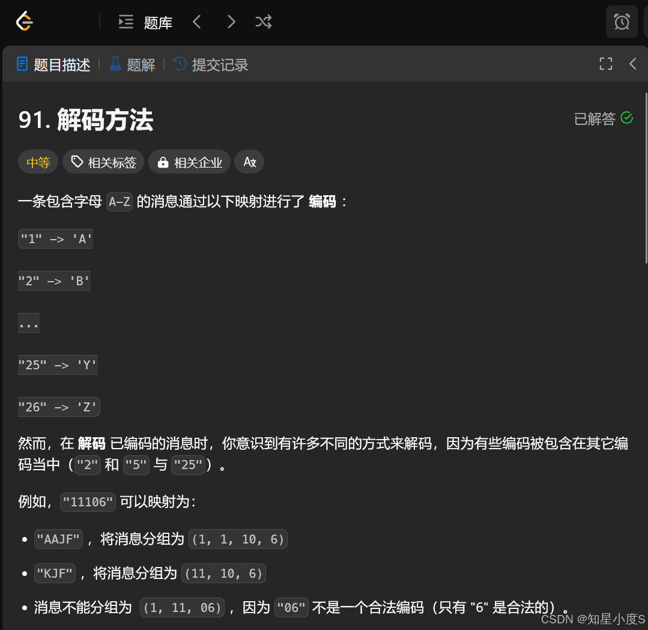Show the 相关标签 related tags
Image resolution: width=648 pixels, height=630 pixels.
103,162
